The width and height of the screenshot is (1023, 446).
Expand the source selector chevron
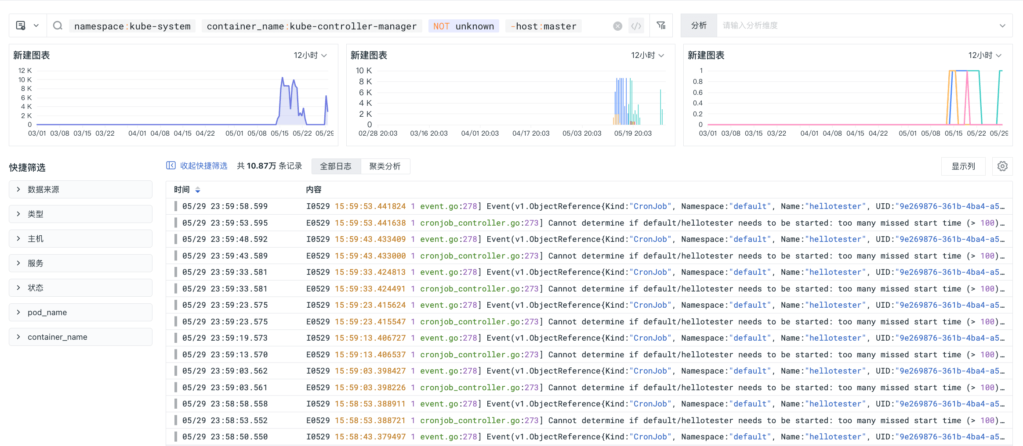(36, 25)
